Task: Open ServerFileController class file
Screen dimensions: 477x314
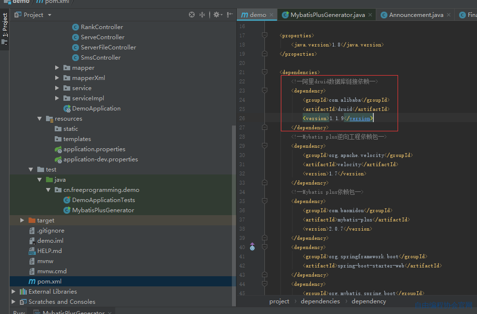Action: [x=108, y=47]
